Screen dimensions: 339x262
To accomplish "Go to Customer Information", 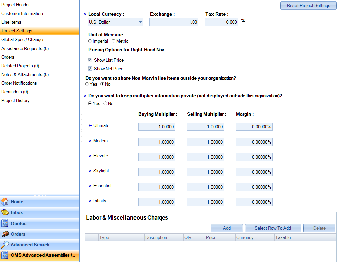I will [x=22, y=13].
